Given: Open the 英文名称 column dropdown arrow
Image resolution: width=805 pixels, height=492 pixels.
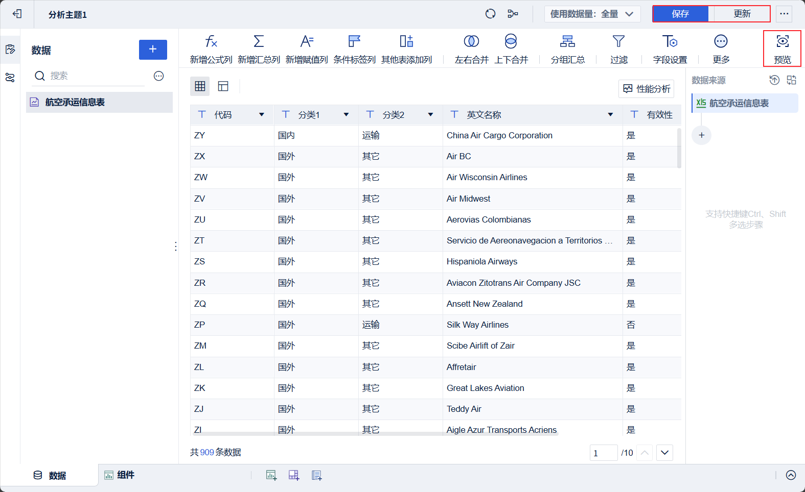Looking at the screenshot, I should (610, 115).
